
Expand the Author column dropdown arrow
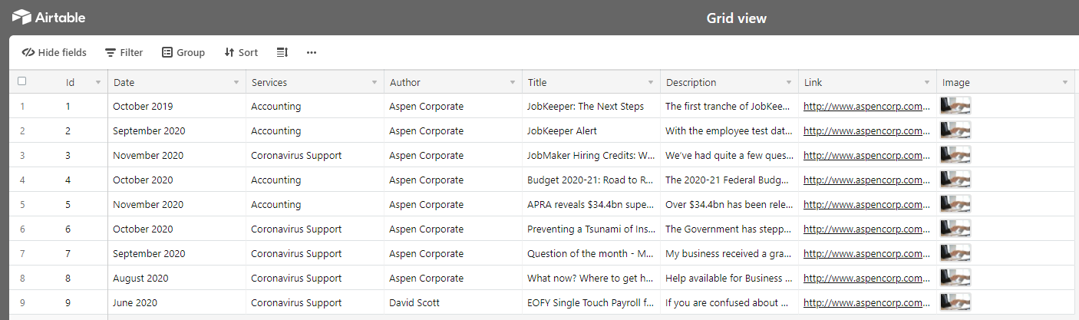click(513, 82)
